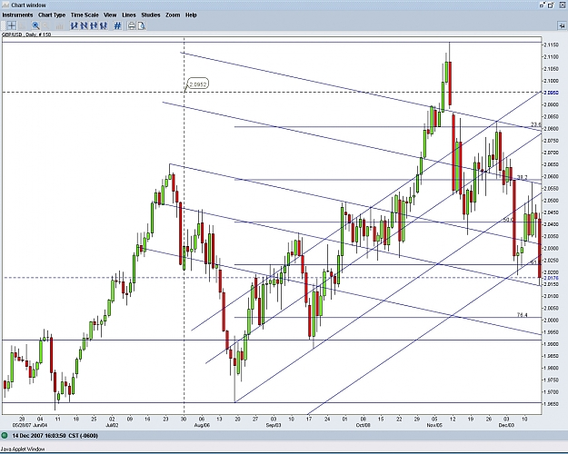The width and height of the screenshot is (568, 454).
Task: Click the greyed chart icon after zoom out
Action: [59, 25]
